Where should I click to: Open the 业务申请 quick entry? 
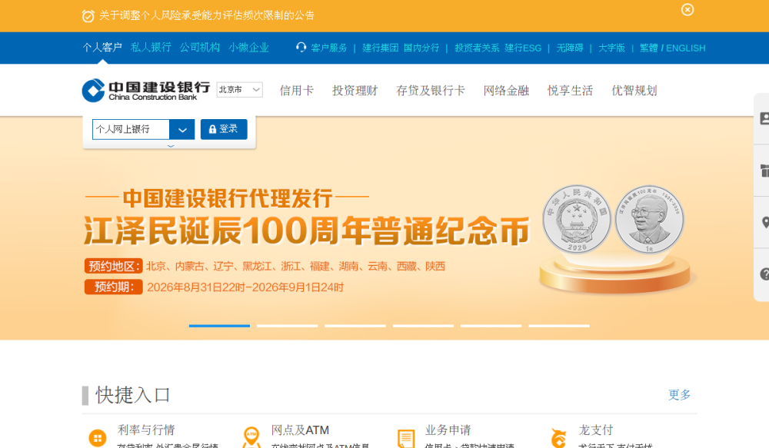(448, 430)
